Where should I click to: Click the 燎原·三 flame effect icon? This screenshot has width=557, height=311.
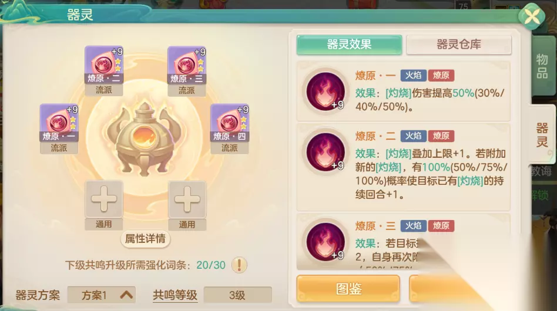point(326,242)
